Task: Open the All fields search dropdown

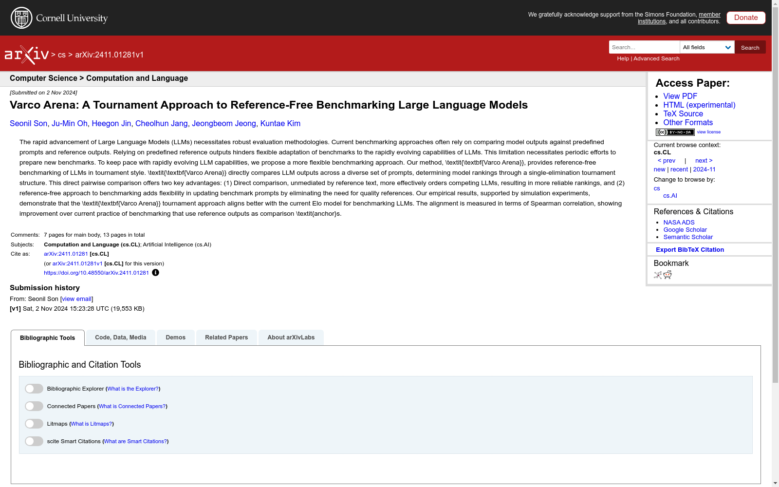Action: coord(707,47)
